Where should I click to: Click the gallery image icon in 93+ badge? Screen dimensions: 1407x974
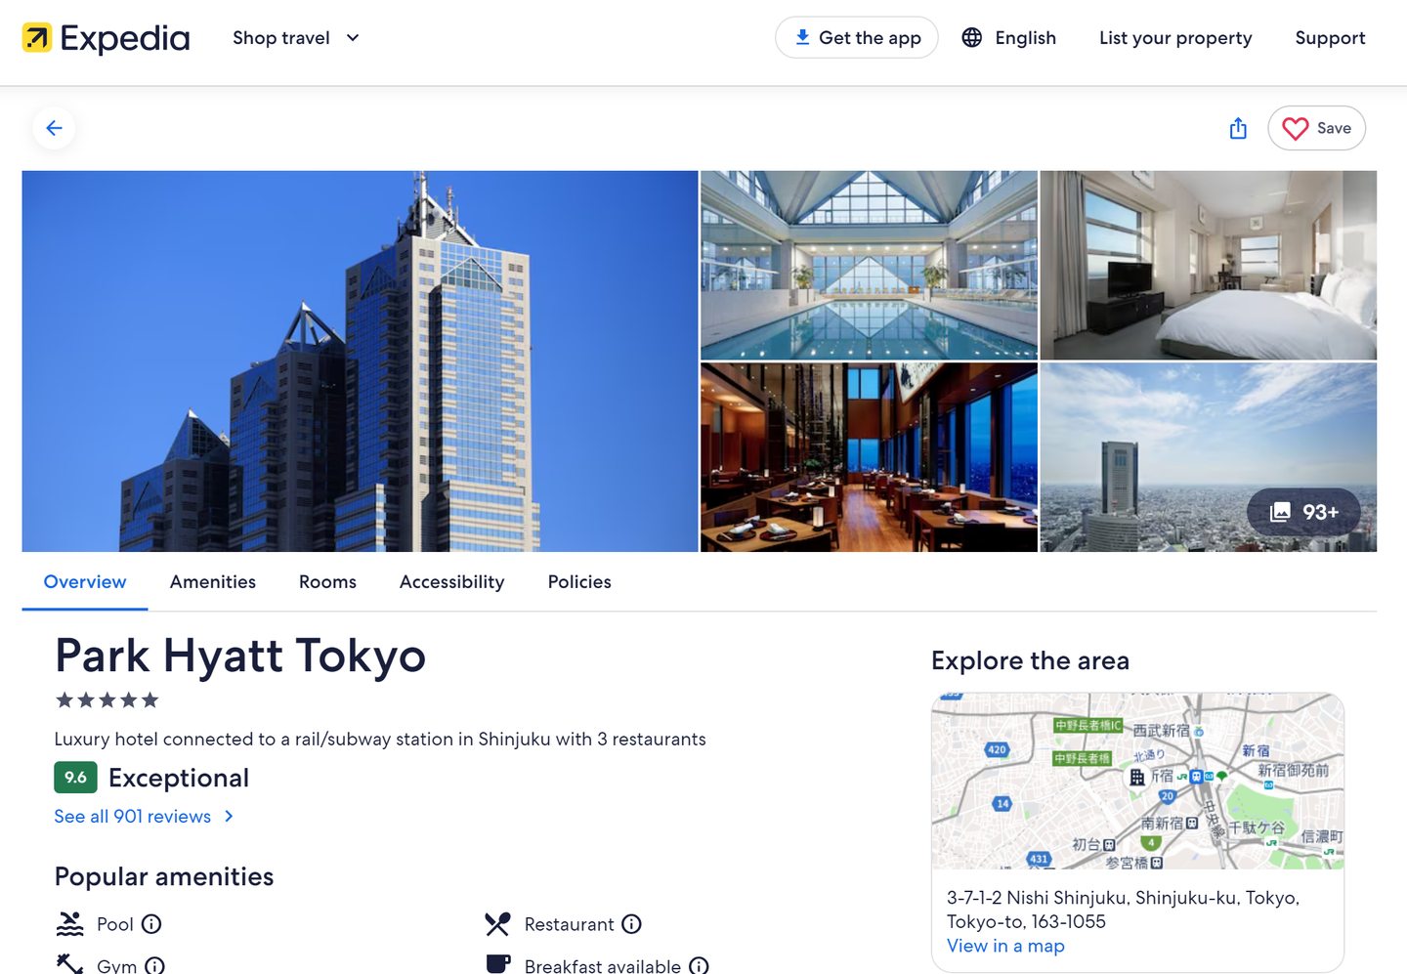pos(1280,512)
